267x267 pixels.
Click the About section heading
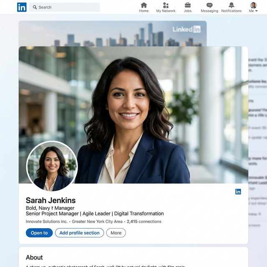click(34, 257)
